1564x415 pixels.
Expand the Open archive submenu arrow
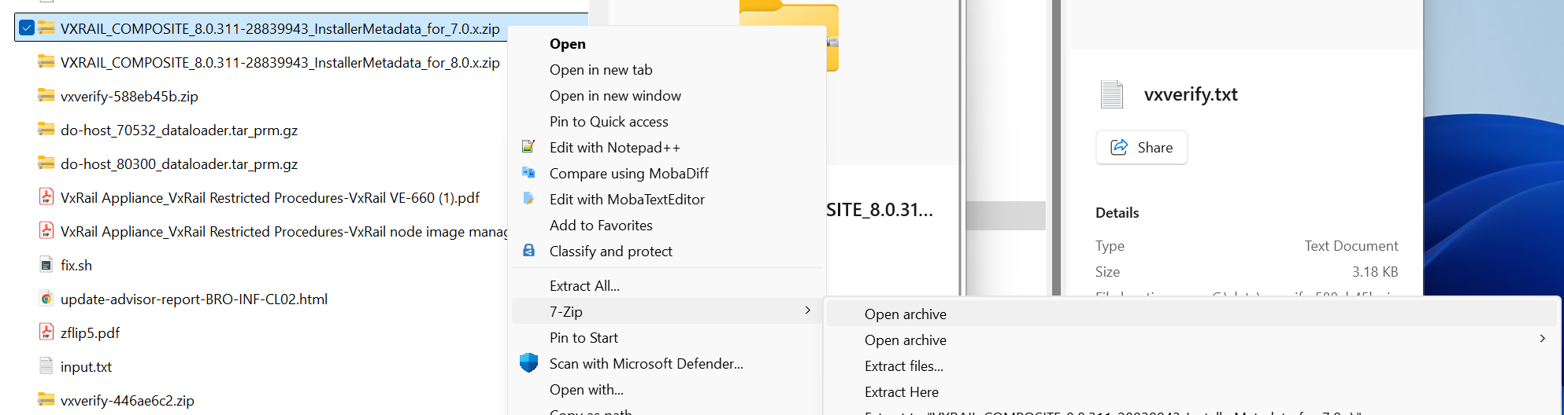click(x=1542, y=339)
